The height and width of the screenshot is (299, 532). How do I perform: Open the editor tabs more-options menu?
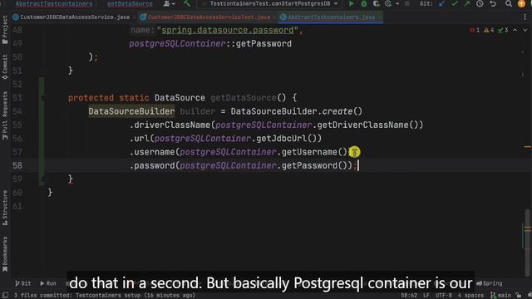[x=525, y=17]
